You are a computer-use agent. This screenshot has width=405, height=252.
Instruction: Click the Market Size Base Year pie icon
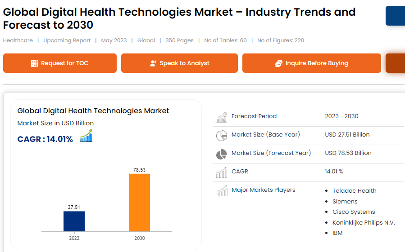(222, 135)
